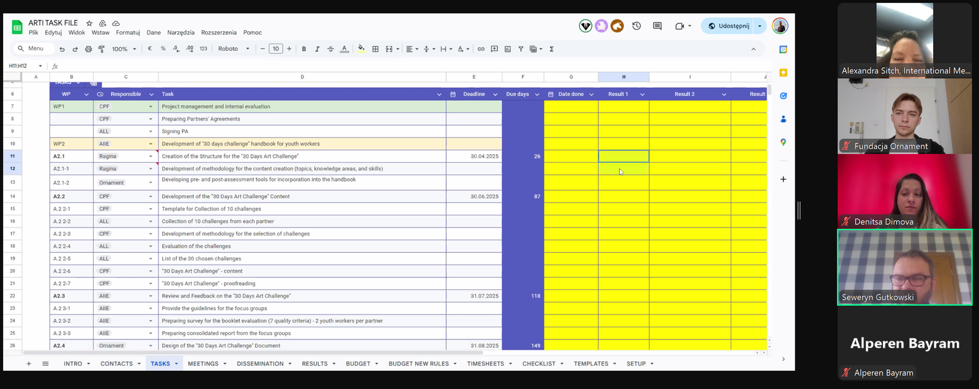
Task: Open Google Calendar in the side panel
Action: pyautogui.click(x=783, y=50)
